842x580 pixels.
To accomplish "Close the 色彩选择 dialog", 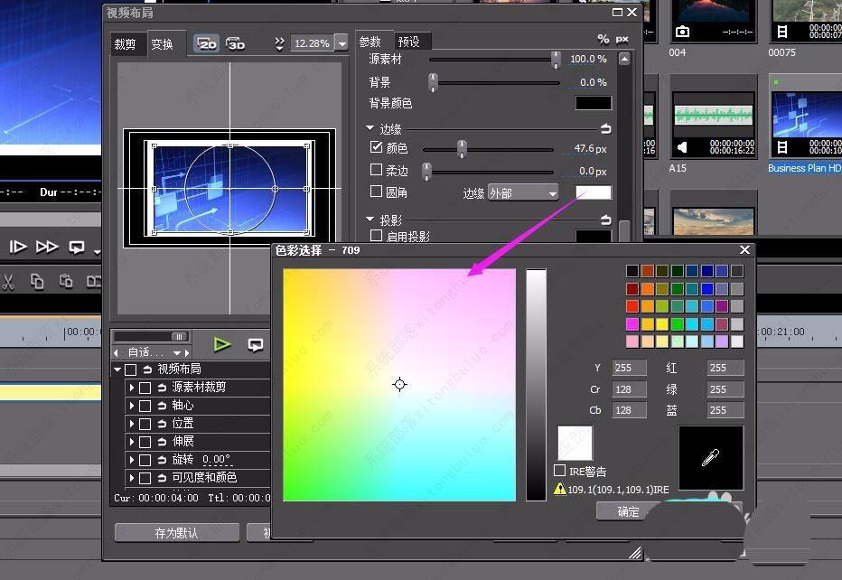I will click(x=744, y=249).
